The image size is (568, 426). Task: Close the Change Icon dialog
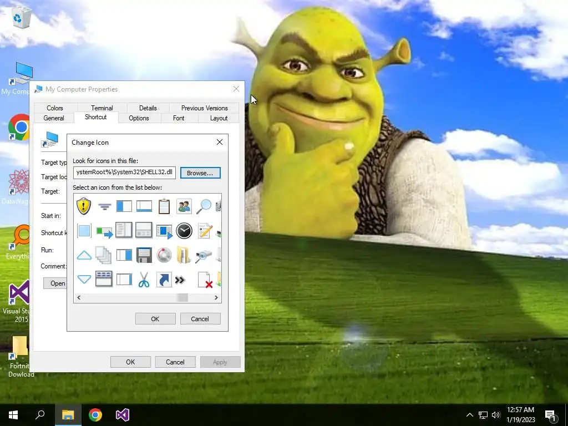220,143
